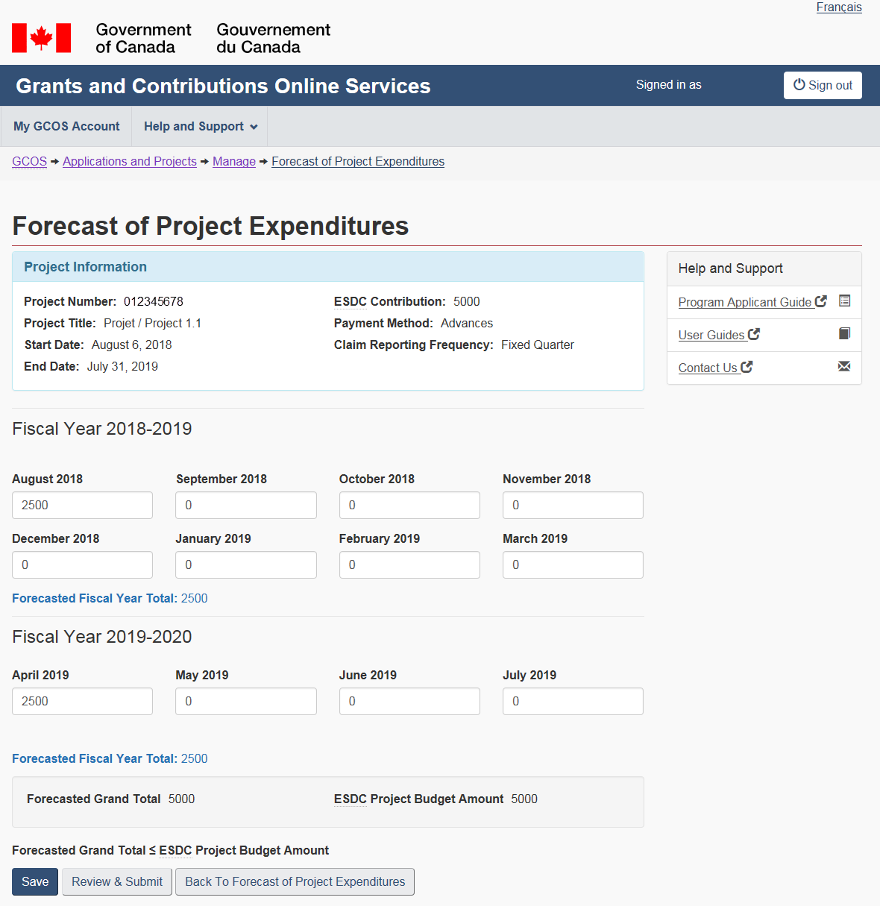The width and height of the screenshot is (880, 906).
Task: Click the Manage breadcrumb link
Action: (233, 162)
